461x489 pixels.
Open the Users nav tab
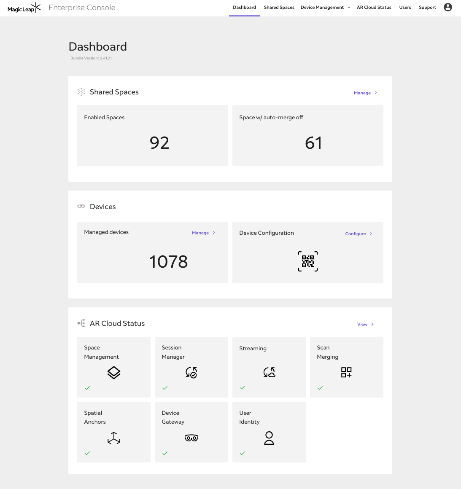click(405, 8)
